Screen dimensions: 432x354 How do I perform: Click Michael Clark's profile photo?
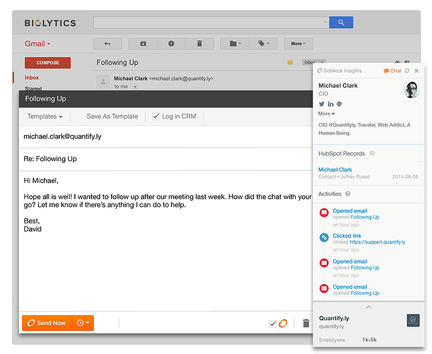click(x=411, y=90)
